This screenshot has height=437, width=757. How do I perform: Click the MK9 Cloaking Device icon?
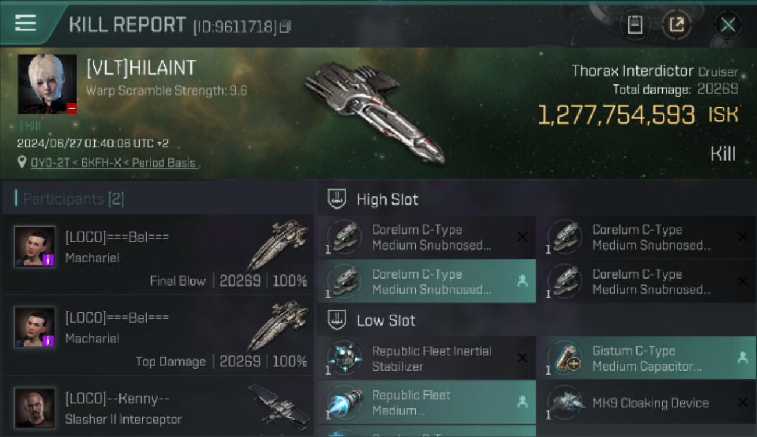[565, 403]
